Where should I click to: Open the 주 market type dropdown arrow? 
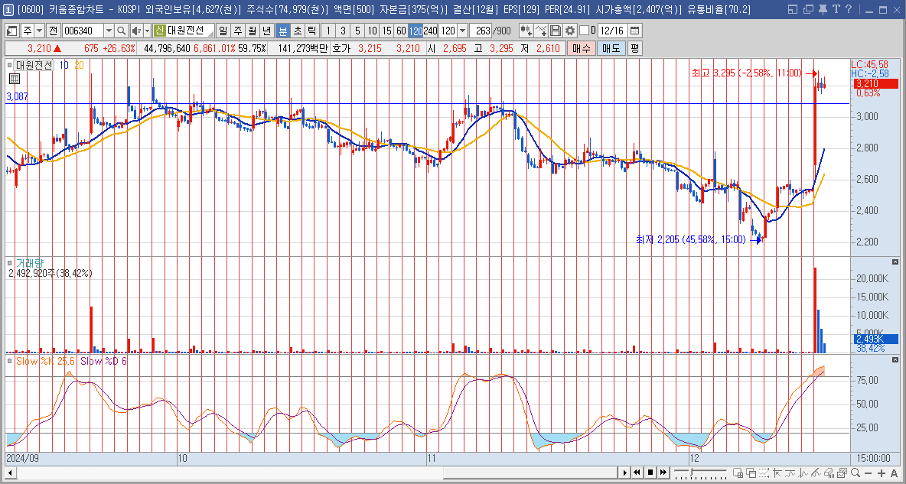pyautogui.click(x=39, y=31)
